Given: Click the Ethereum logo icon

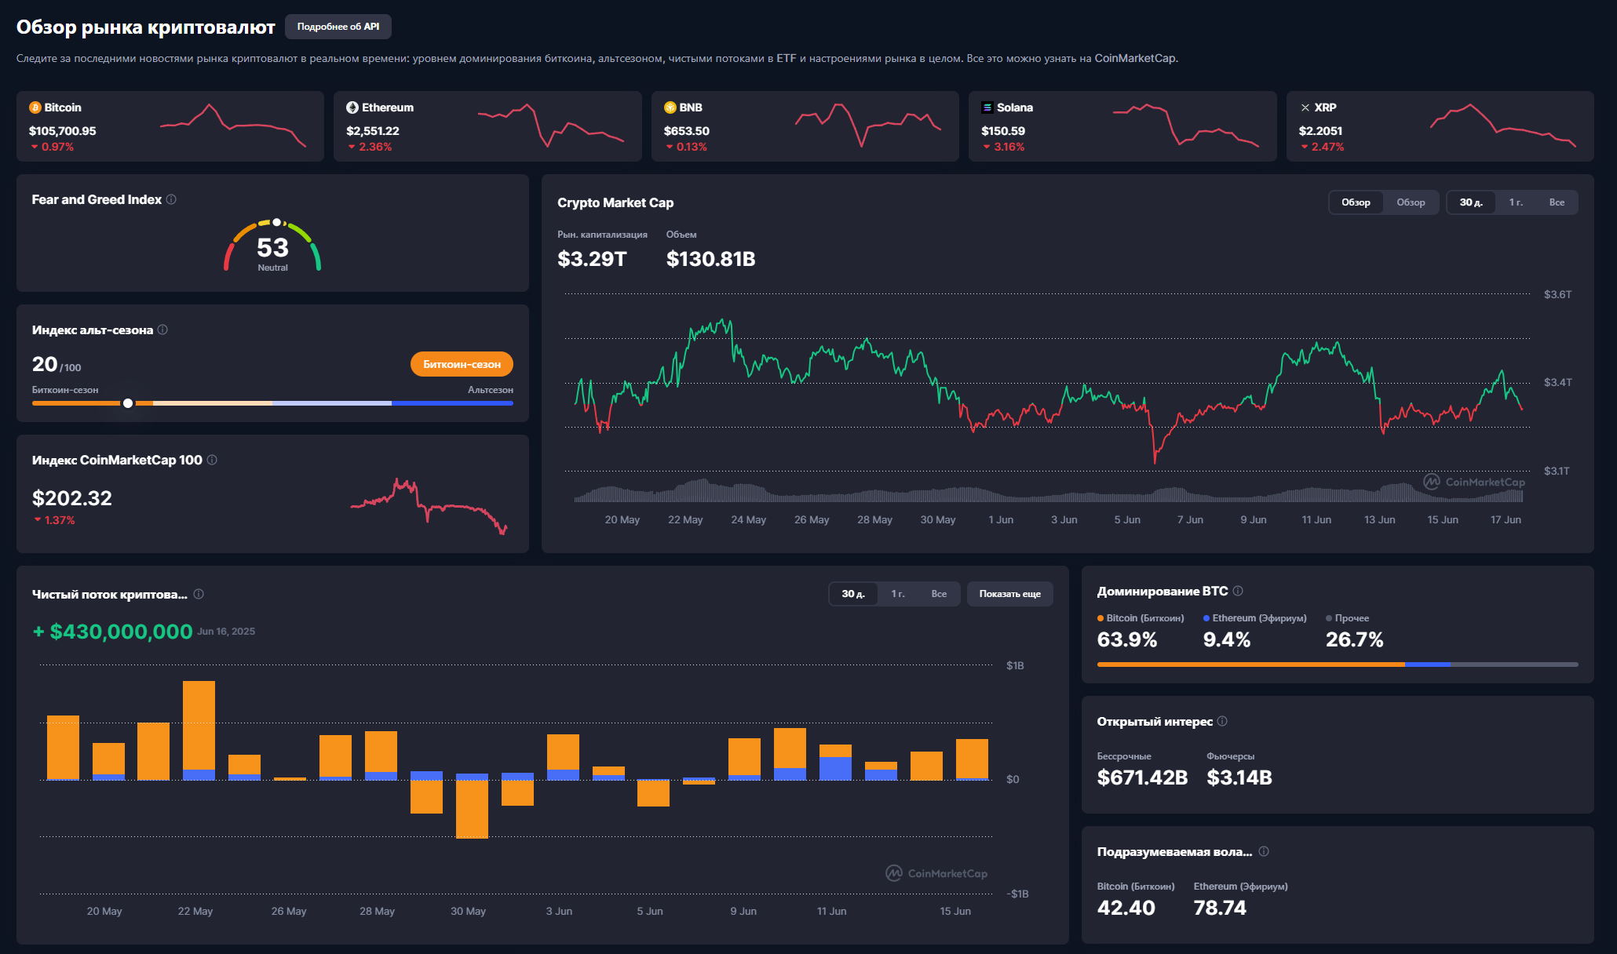Looking at the screenshot, I should (352, 107).
